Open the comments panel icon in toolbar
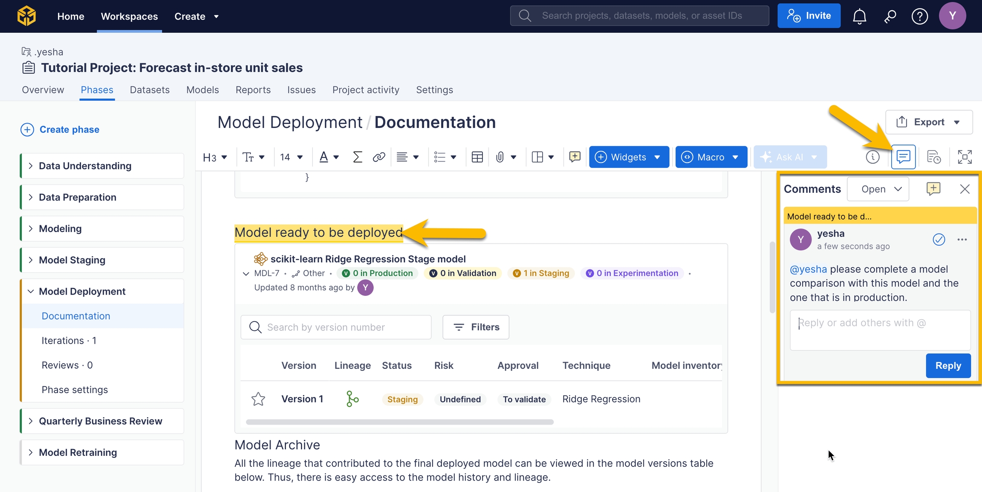 pyautogui.click(x=903, y=157)
